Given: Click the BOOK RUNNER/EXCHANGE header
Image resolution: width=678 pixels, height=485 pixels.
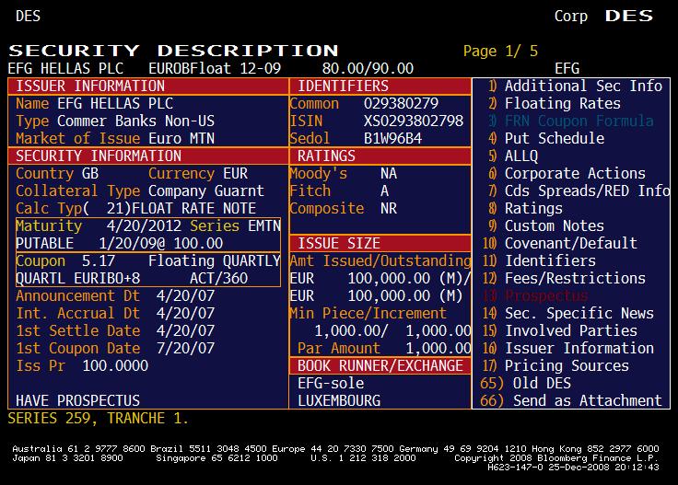Looking at the screenshot, I should 380,365.
